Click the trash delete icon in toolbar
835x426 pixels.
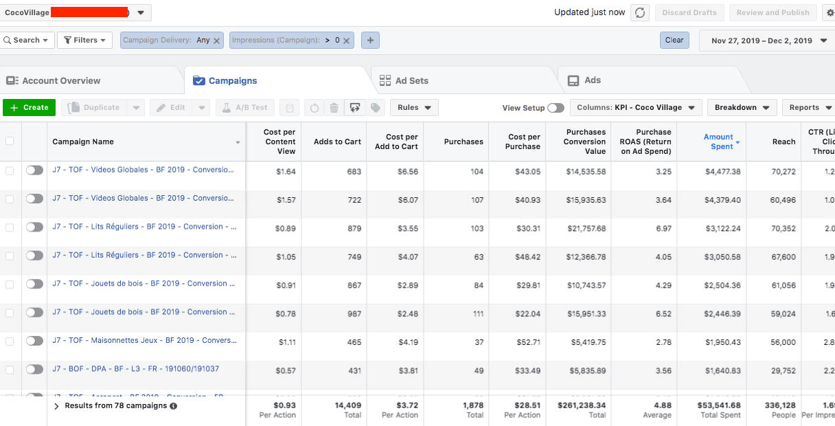click(334, 108)
